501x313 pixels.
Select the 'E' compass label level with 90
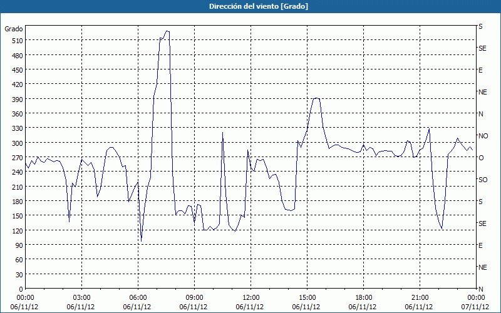coord(480,245)
